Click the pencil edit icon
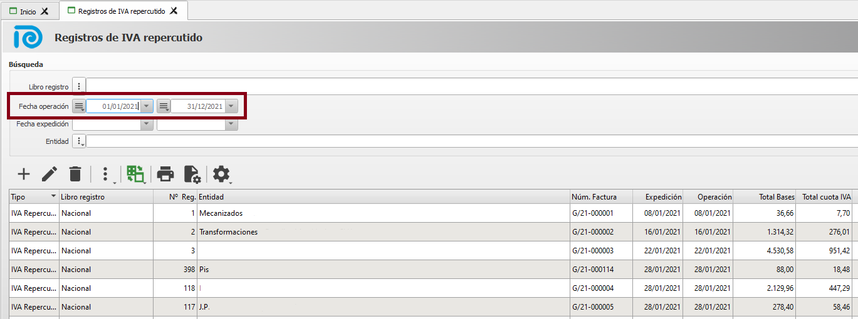This screenshot has width=858, height=319. pyautogui.click(x=50, y=174)
